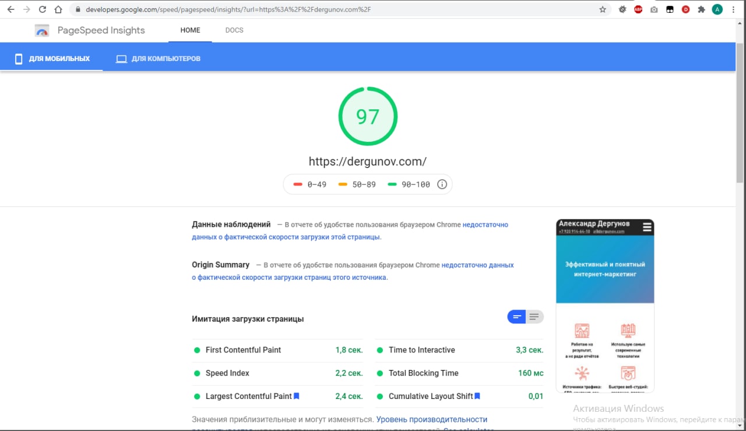The image size is (746, 431).
Task: Click the First Contentful Paint metric
Action: 277,350
